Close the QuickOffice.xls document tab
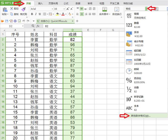 73,21
